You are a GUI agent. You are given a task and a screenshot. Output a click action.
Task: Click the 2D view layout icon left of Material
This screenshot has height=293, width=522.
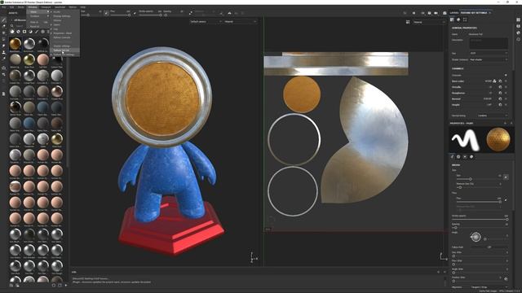pos(408,22)
